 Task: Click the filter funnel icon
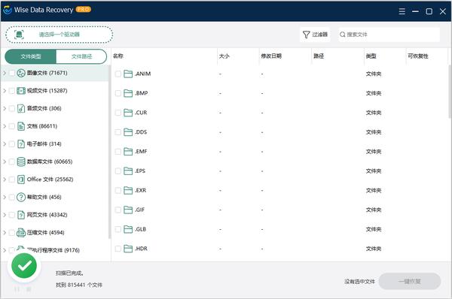[306, 35]
